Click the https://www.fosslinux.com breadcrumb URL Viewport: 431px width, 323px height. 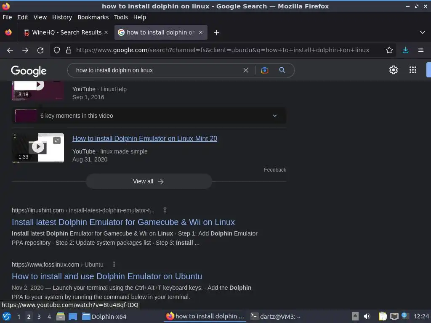click(45, 265)
